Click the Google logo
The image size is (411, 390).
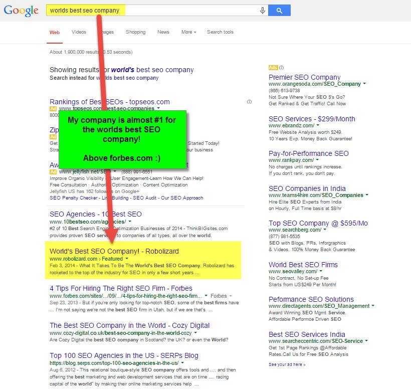21,11
